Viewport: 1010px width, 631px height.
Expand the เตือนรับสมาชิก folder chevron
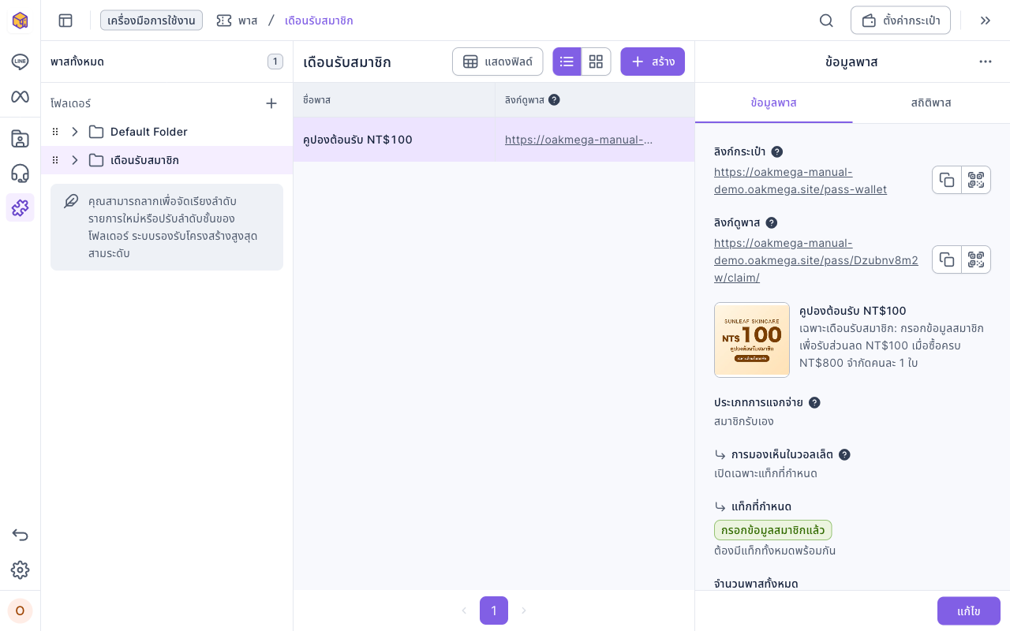tap(75, 160)
